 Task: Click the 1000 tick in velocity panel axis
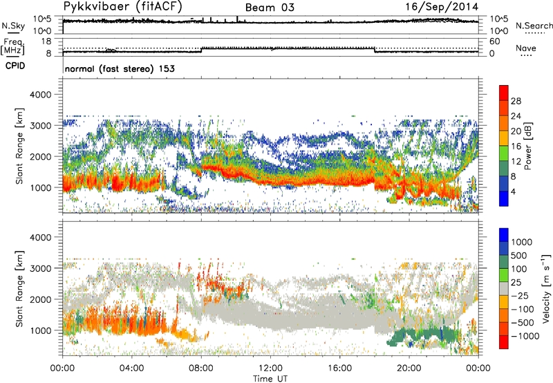[x=40, y=330]
